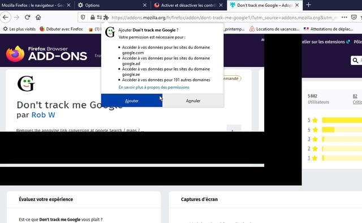Viewport: 362px width, 223px height.
Task: Close the Mozilla Firefox navigateur tab
Action: pyautogui.click(x=68, y=5)
